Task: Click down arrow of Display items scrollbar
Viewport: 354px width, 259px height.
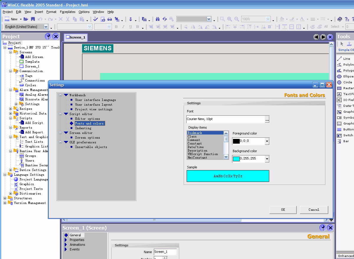Action: click(226, 157)
